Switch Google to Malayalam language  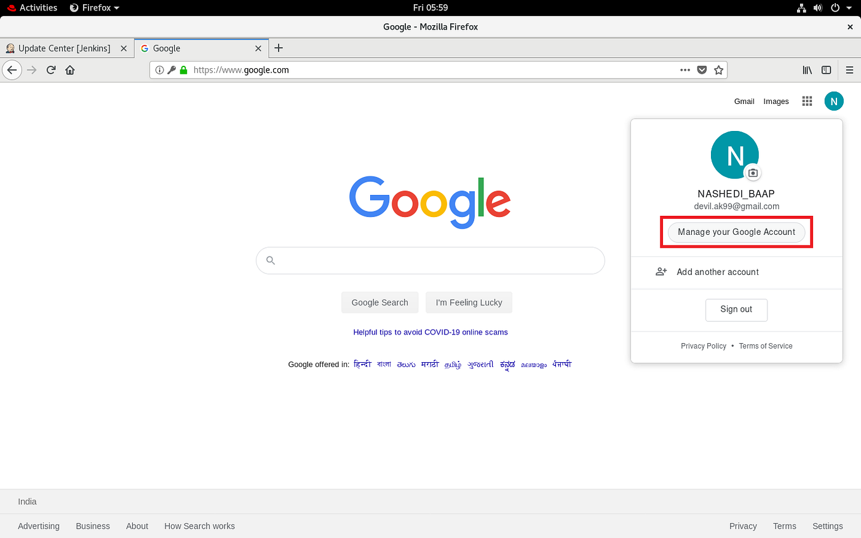(x=534, y=365)
